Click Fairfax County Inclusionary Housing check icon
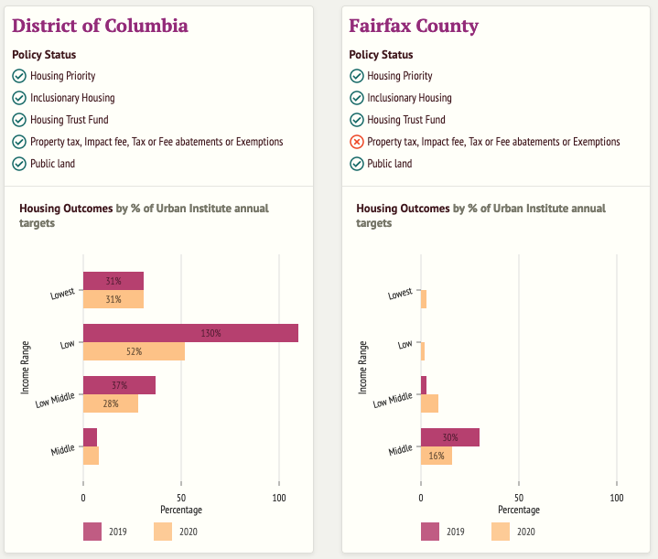Image resolution: width=658 pixels, height=559 pixels. click(356, 98)
